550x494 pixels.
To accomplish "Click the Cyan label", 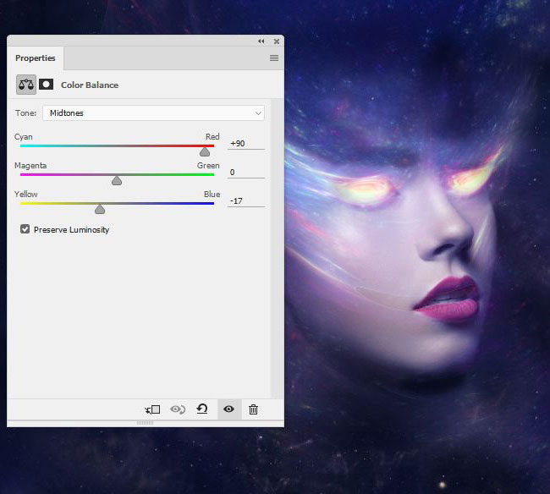I will pyautogui.click(x=23, y=137).
